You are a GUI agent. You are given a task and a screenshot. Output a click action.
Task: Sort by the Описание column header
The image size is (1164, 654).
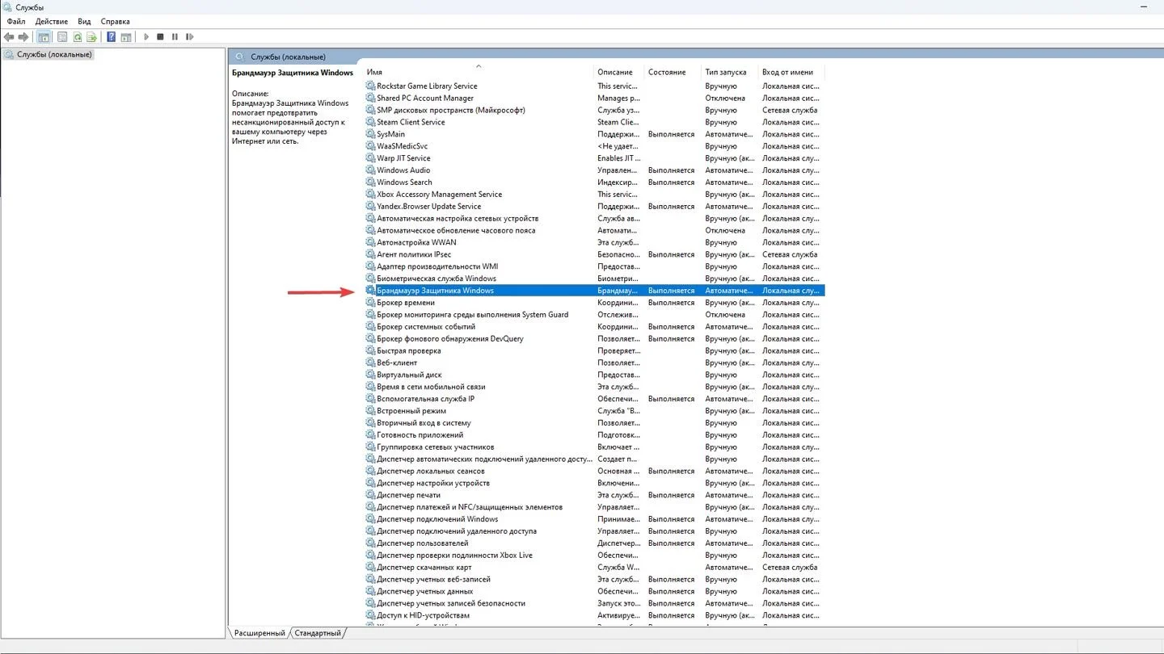619,72
